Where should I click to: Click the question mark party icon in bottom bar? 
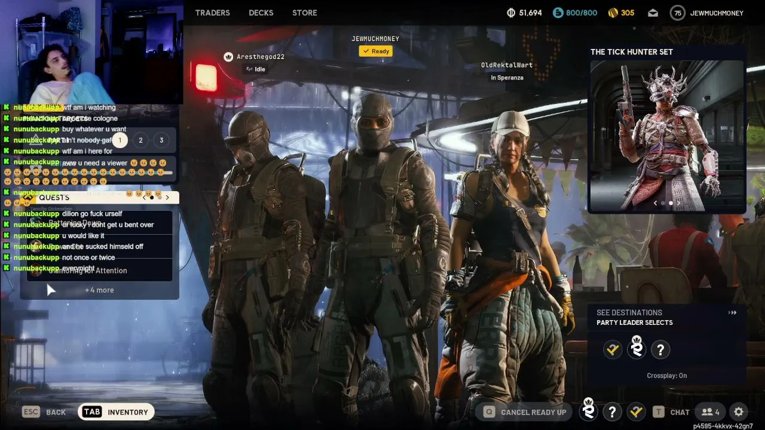point(612,412)
